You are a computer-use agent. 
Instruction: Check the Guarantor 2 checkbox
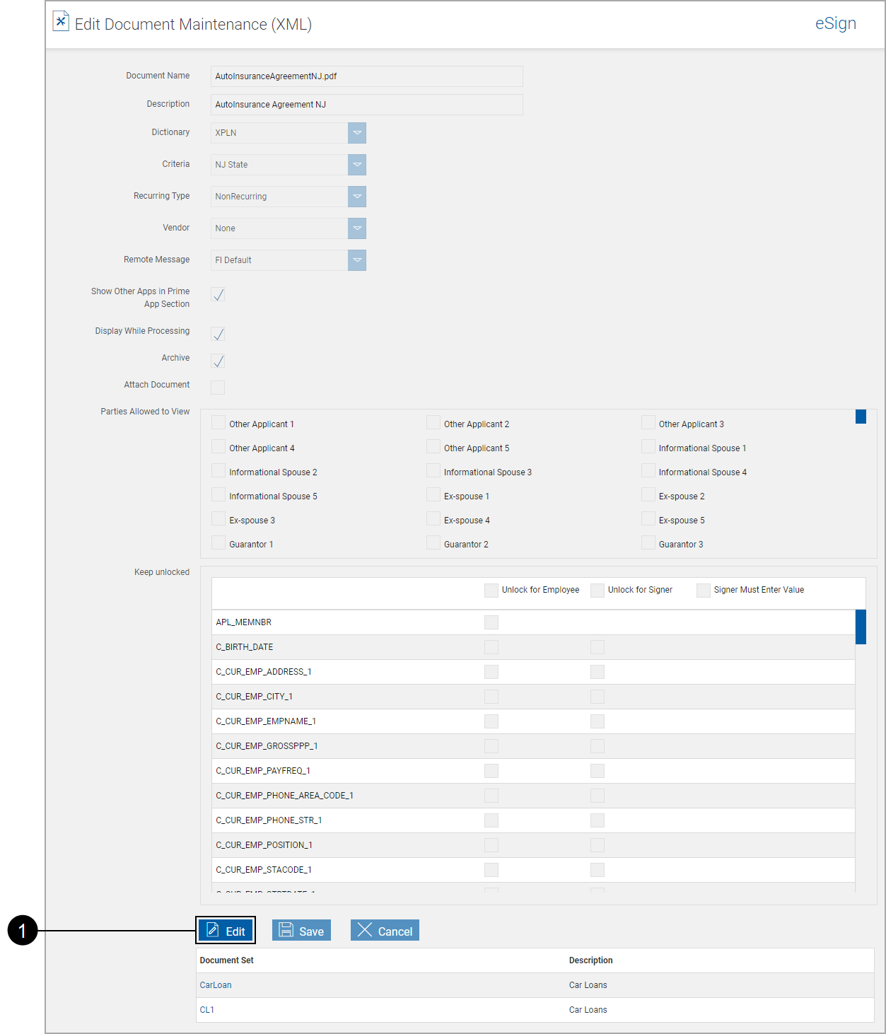[433, 542]
